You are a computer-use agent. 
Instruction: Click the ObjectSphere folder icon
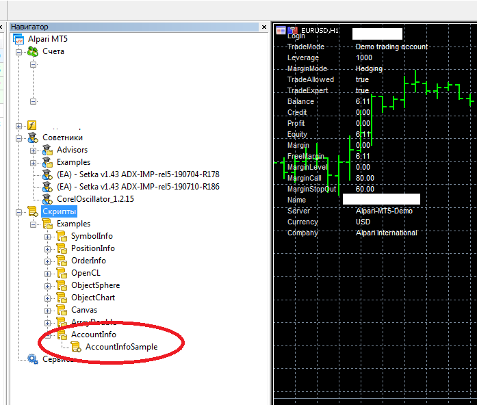[62, 285]
